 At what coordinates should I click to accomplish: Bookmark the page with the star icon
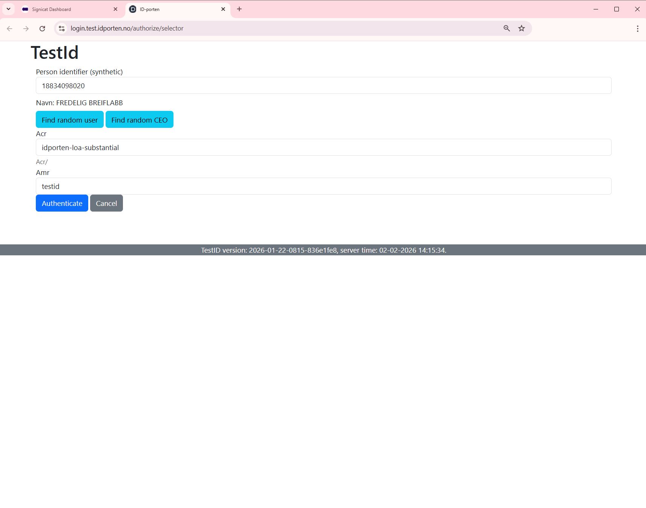(522, 28)
